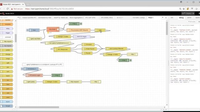The width and height of the screenshot is (200, 112).
Task: Click the limit 50 msg/s delay node
Action: 82,37
